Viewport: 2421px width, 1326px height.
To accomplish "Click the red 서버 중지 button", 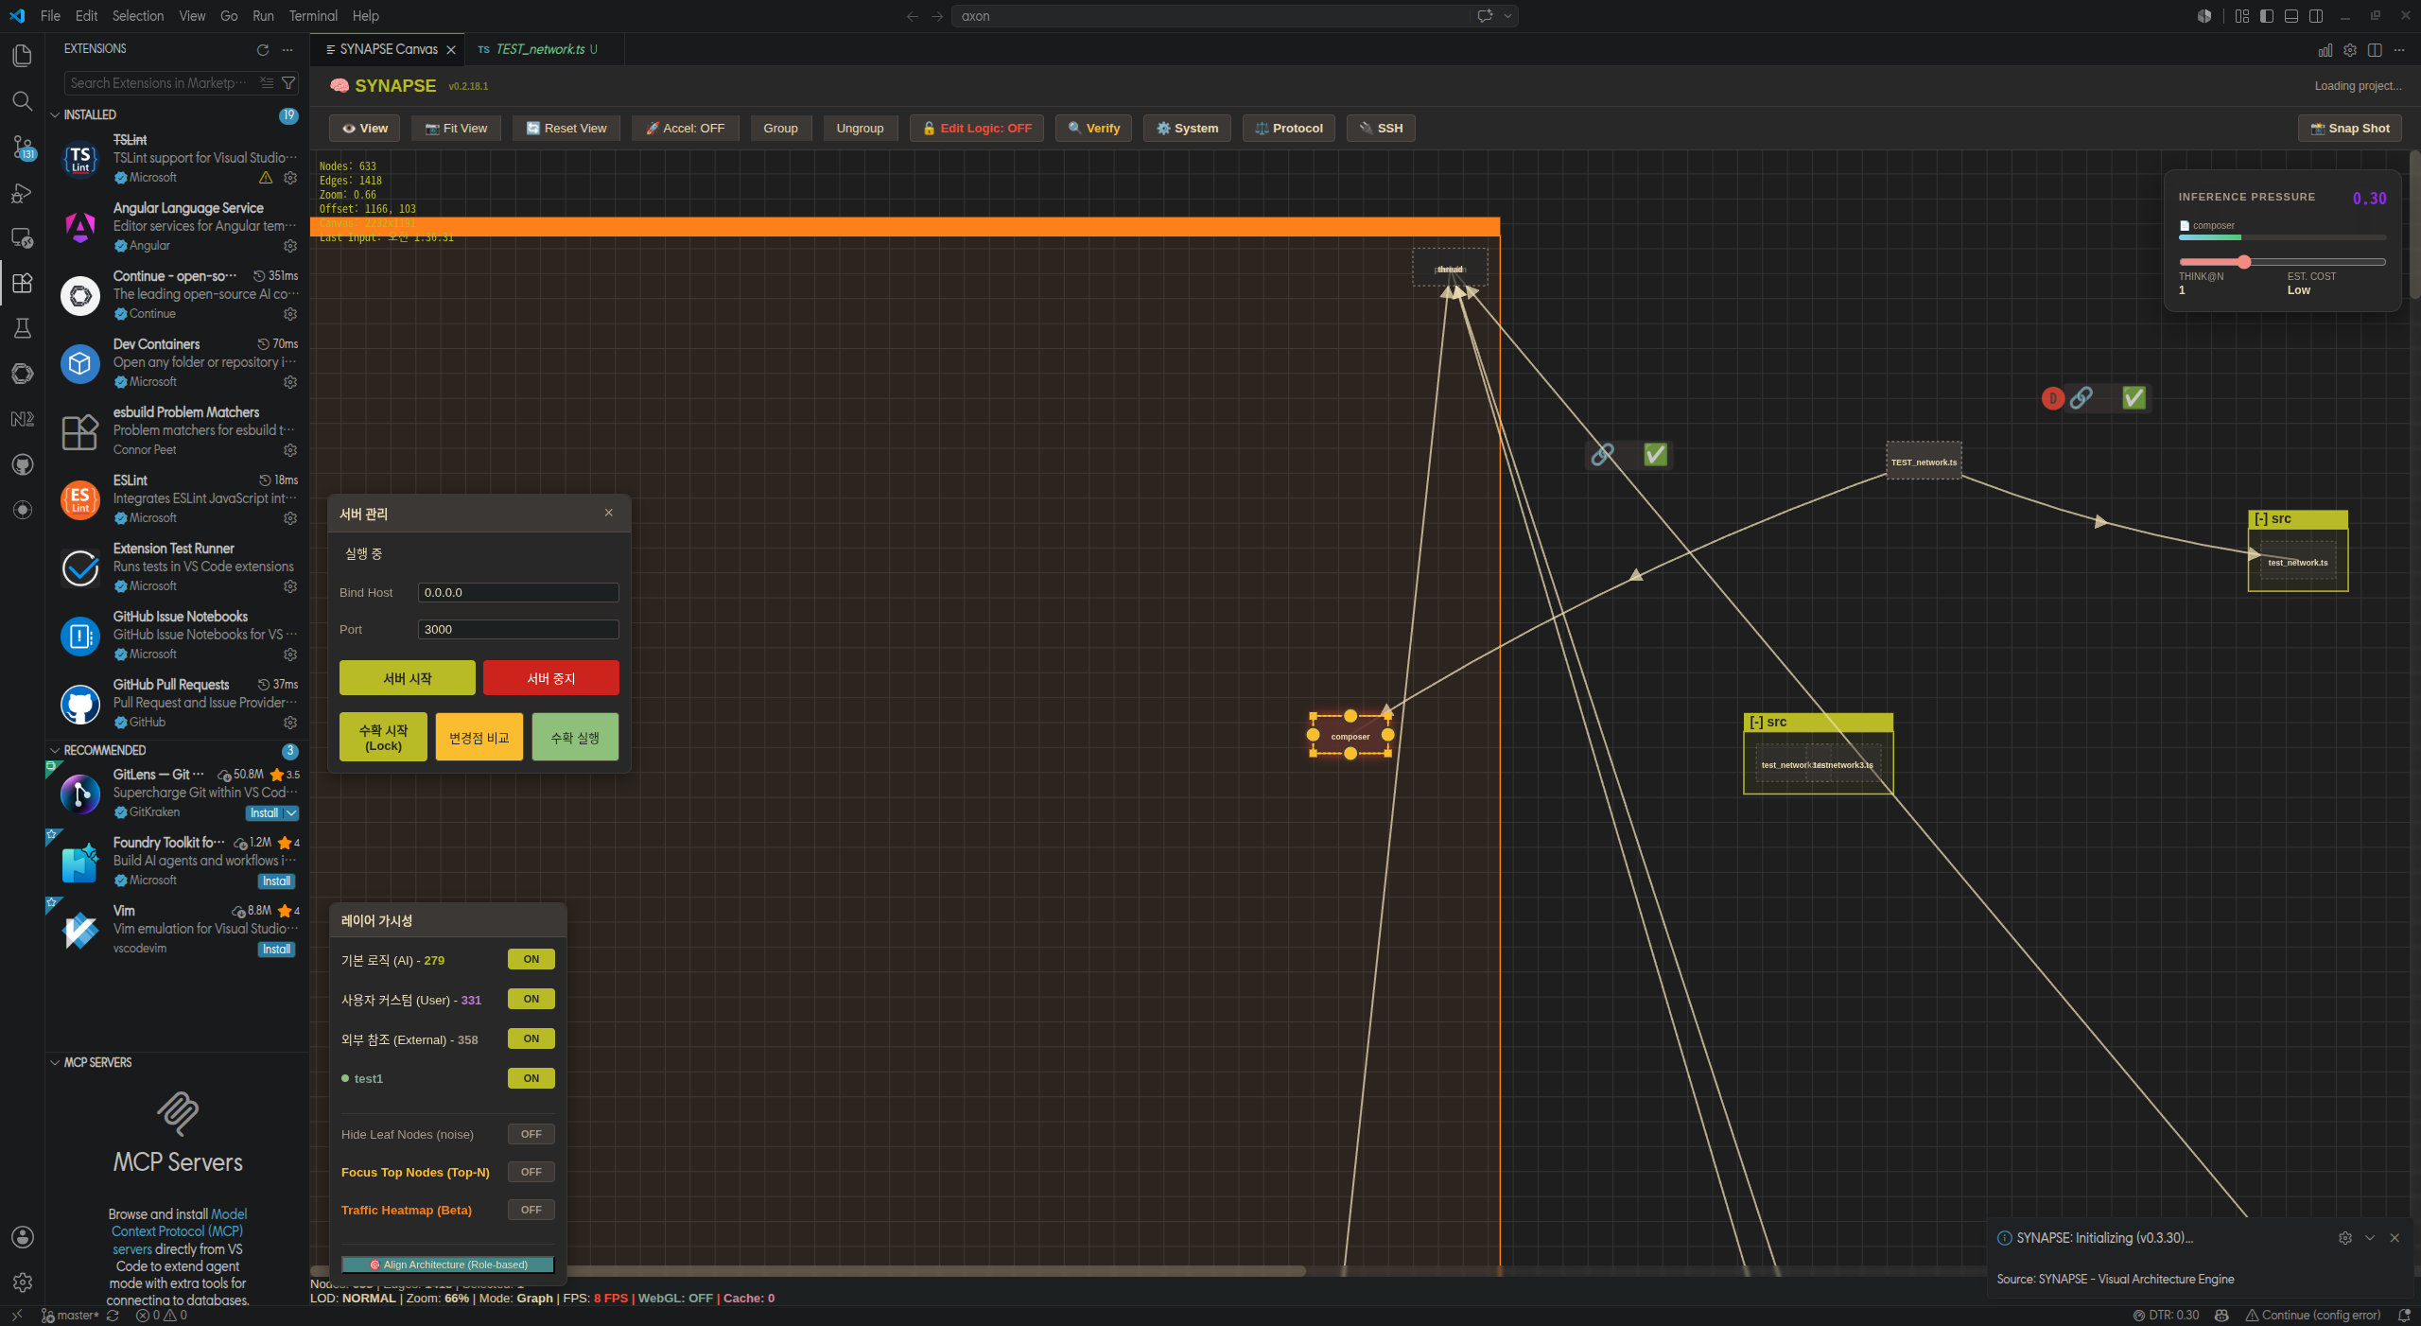I will (x=551, y=678).
